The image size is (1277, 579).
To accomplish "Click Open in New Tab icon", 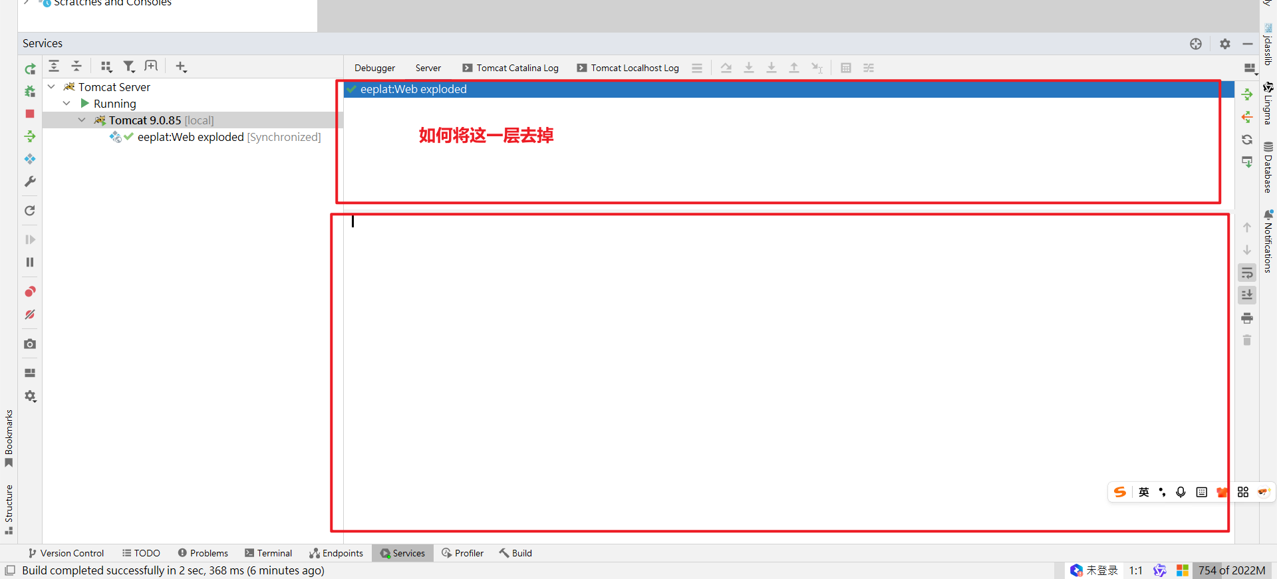I will (151, 66).
